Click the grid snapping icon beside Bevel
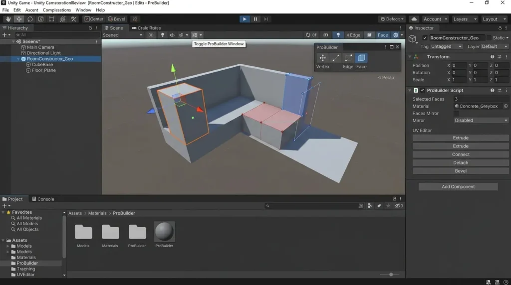Viewport: 511px width, 285px height. (135, 19)
